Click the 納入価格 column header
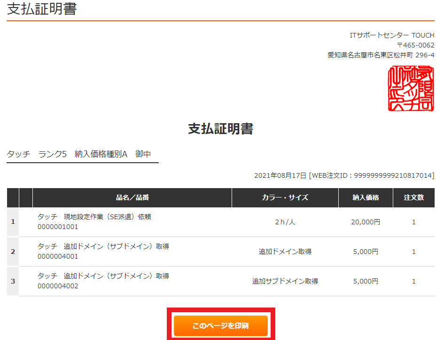This screenshot has height=340, width=444. [366, 198]
